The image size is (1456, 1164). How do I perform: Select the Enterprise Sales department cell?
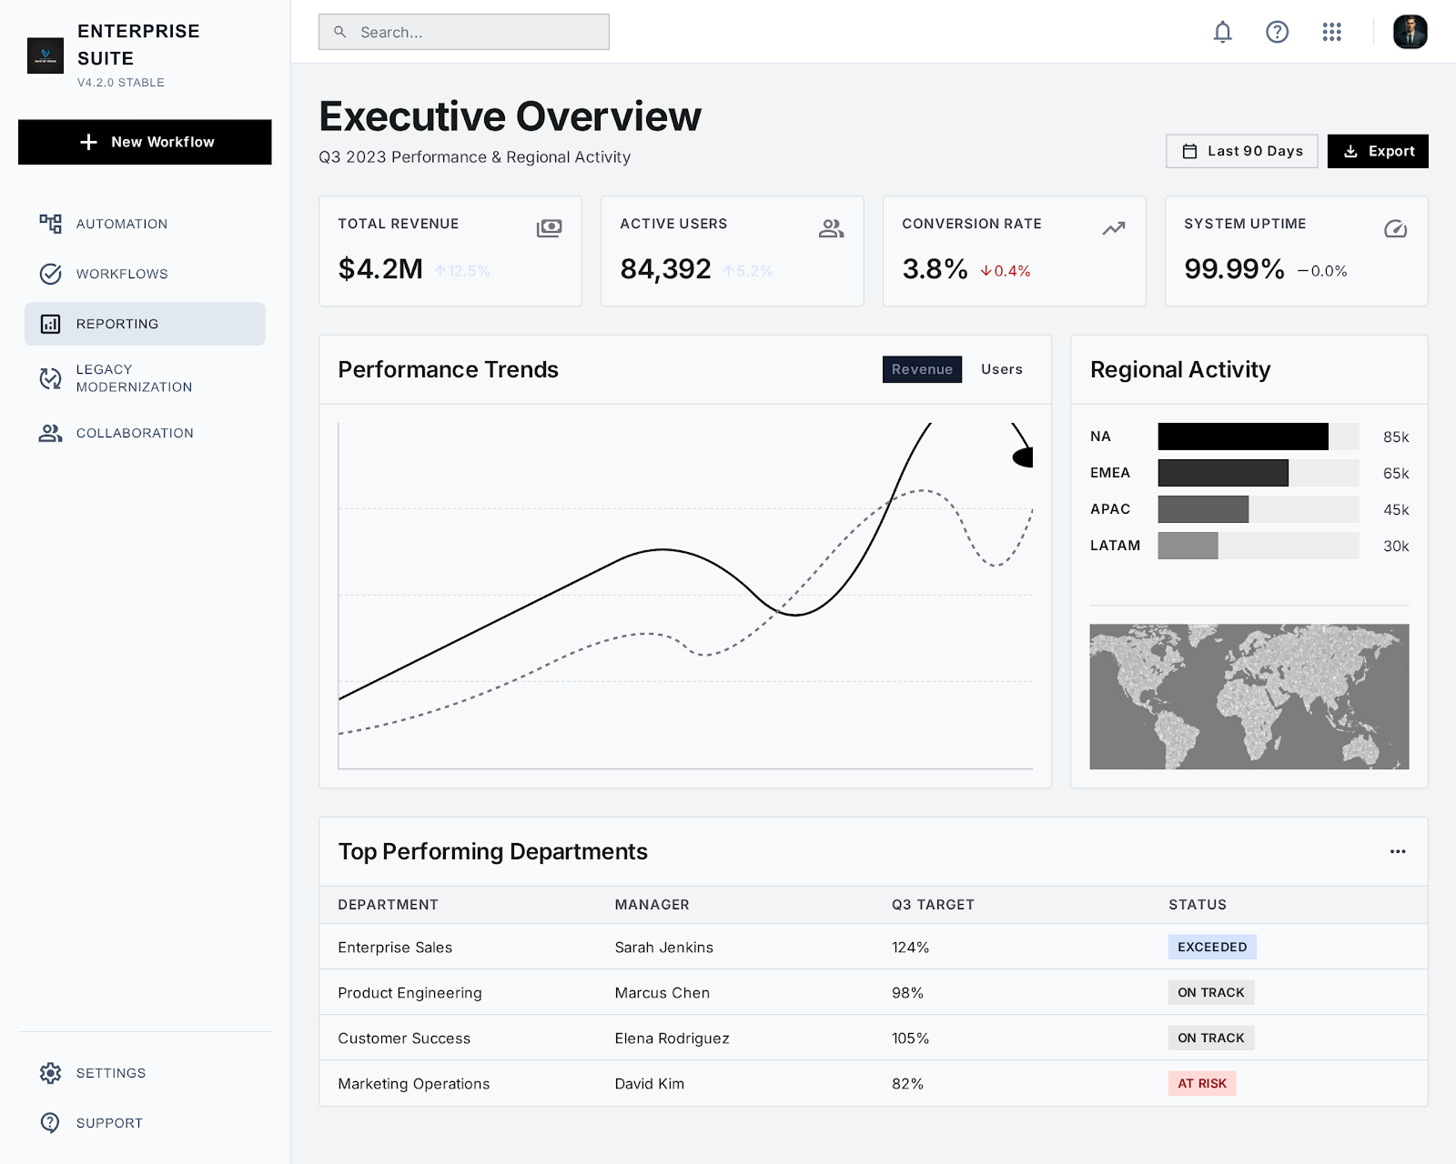[395, 948]
